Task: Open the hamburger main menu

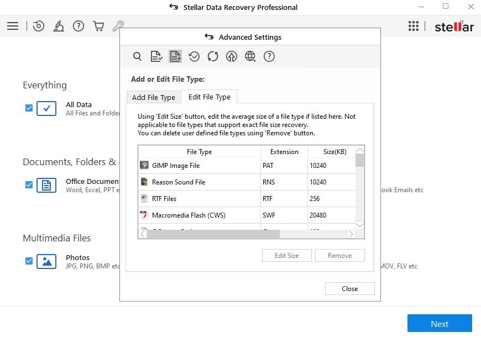Action: (13, 26)
